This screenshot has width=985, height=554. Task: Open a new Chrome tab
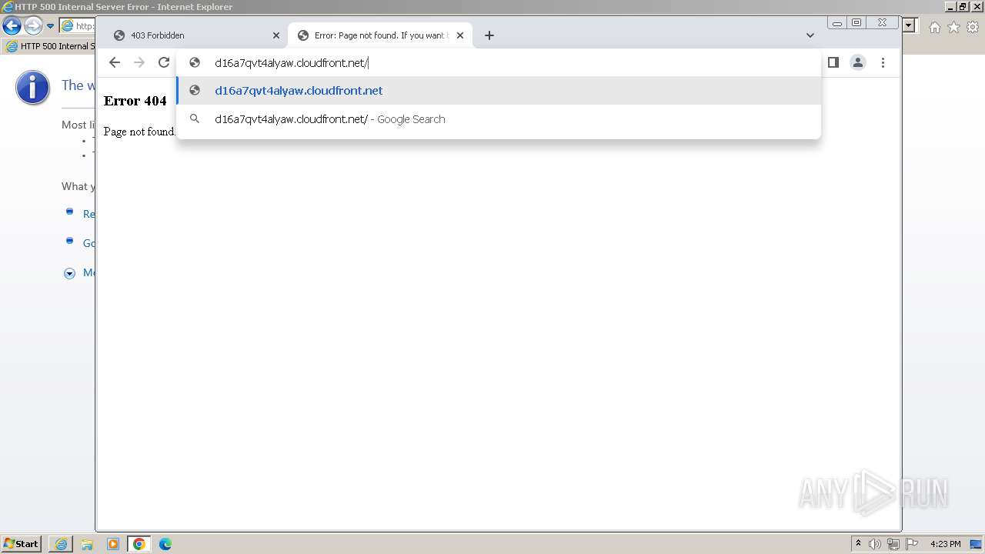pyautogui.click(x=489, y=35)
